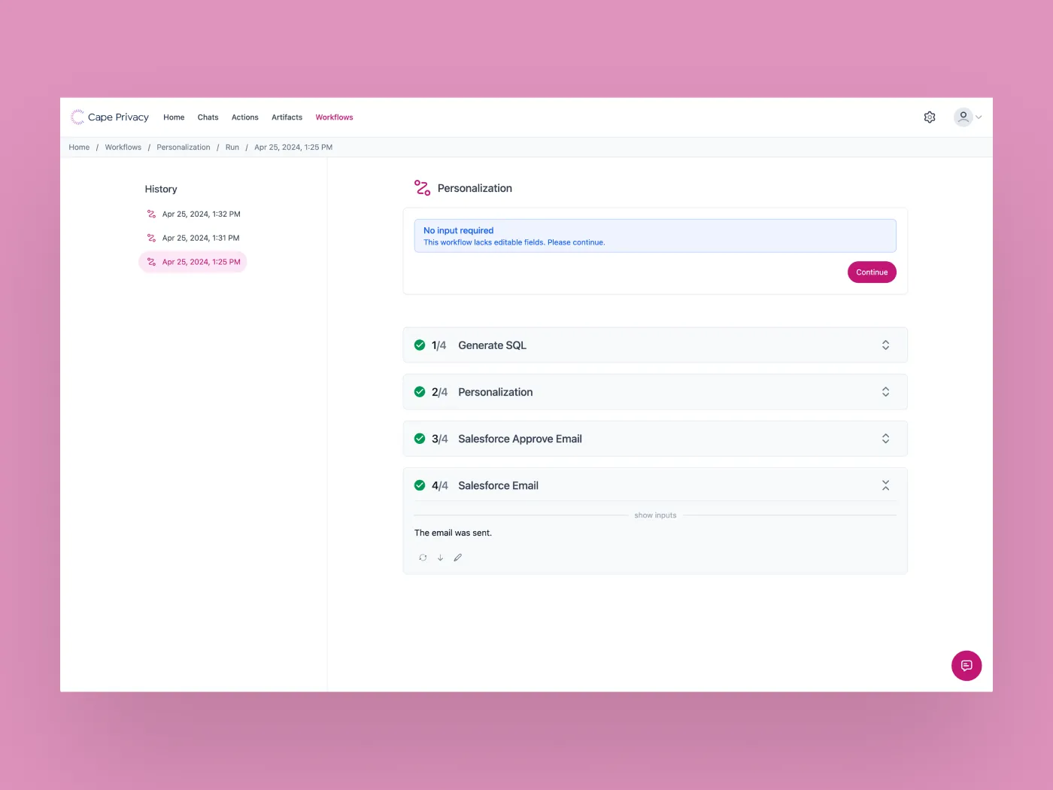Click the download arrow icon under email output

[x=440, y=558]
